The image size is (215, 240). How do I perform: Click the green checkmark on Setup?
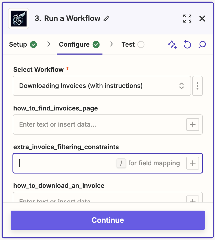(x=34, y=45)
